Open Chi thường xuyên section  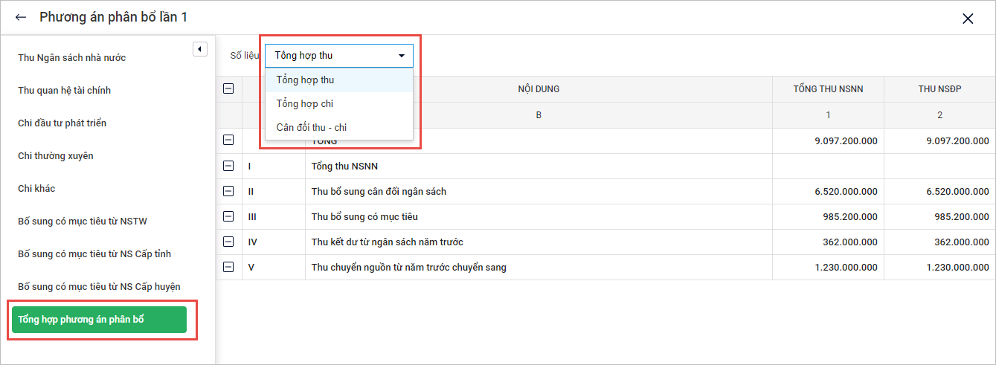coord(56,155)
